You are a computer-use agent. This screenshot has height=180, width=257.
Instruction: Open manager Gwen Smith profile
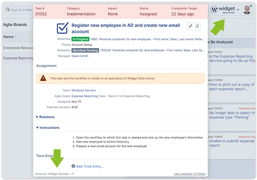(x=80, y=56)
